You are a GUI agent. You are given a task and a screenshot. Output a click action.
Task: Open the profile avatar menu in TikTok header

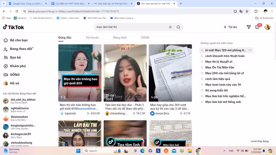(267, 27)
